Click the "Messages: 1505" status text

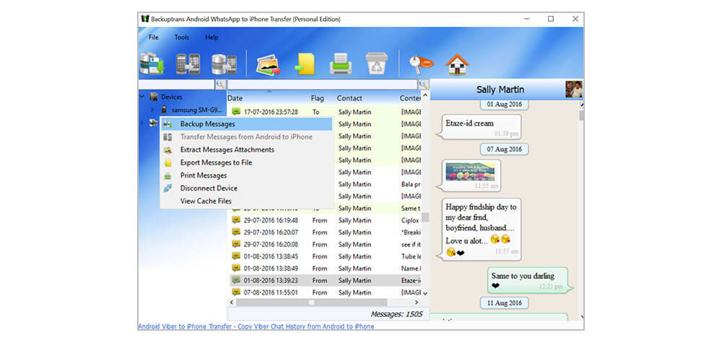point(396,315)
